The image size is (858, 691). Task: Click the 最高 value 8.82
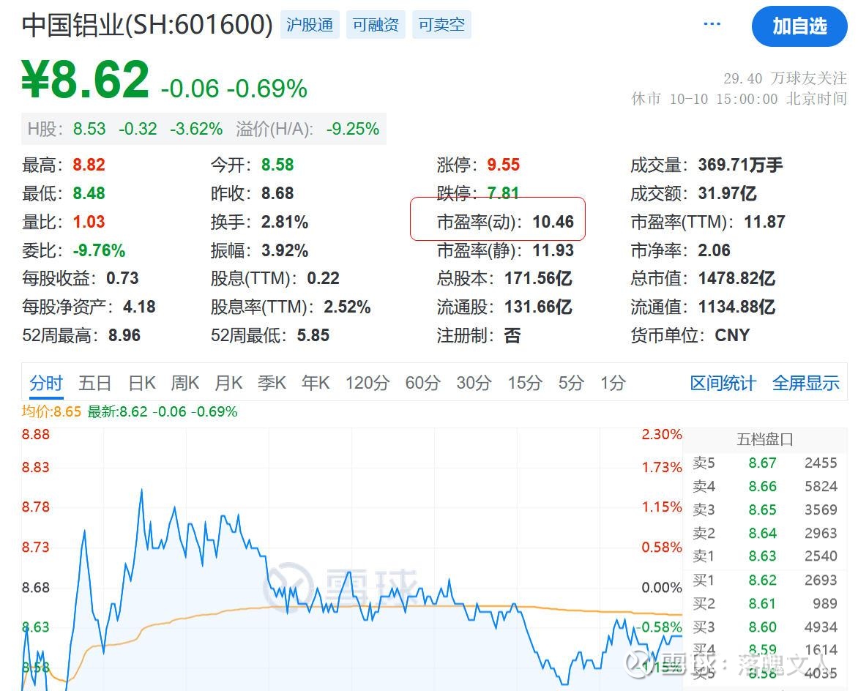[89, 165]
